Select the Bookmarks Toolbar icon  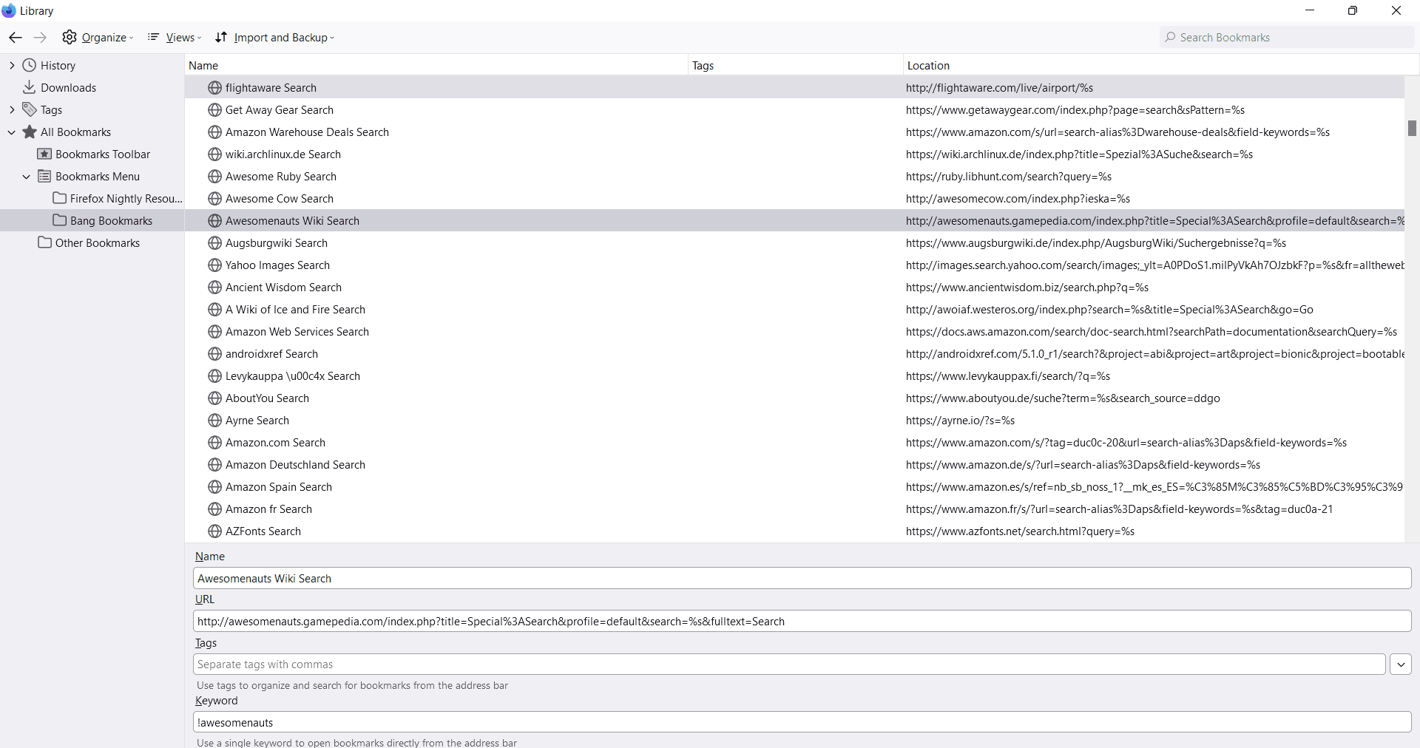[44, 154]
